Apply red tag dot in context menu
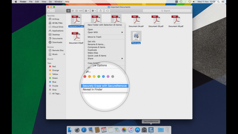Screen dimensions: 238x134 coord(85,77)
